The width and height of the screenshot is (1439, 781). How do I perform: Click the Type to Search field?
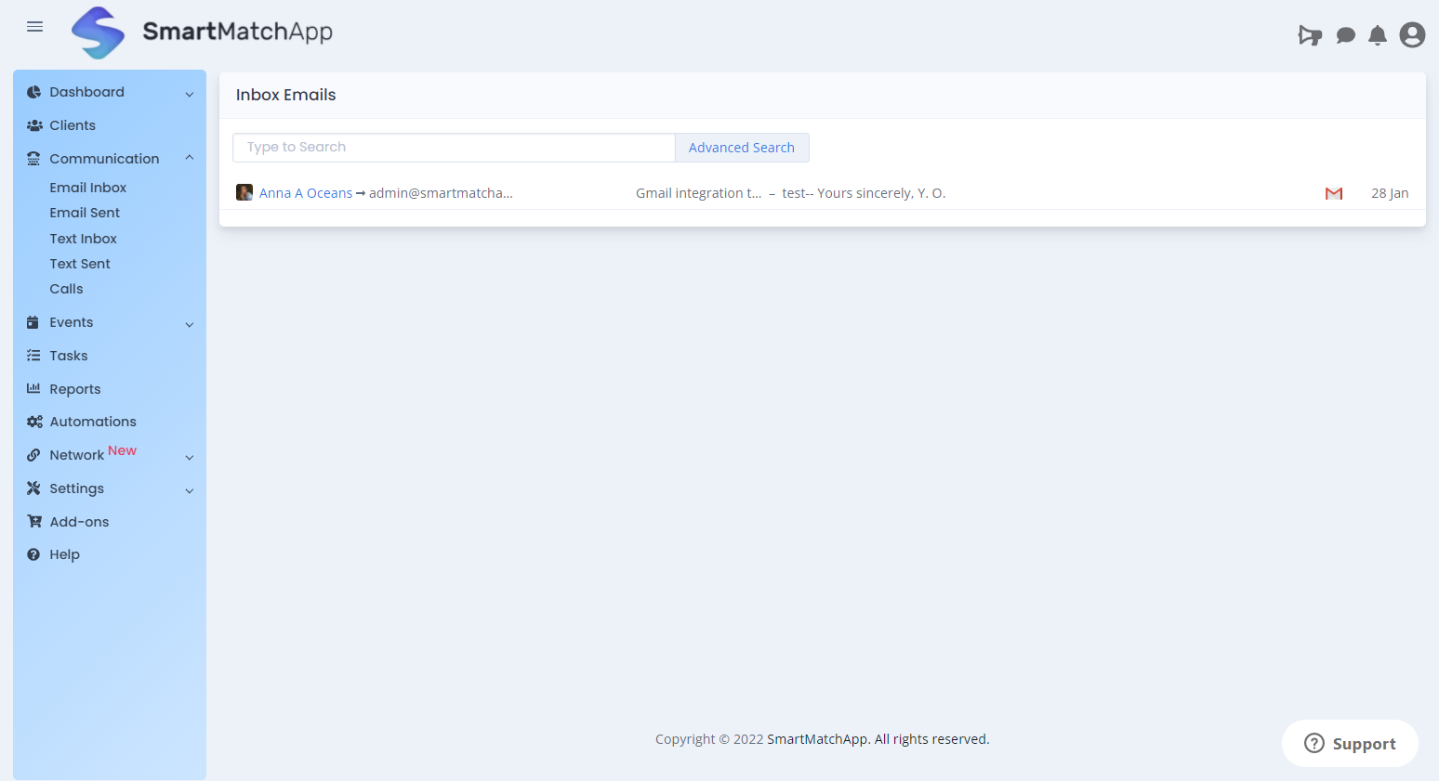point(454,148)
